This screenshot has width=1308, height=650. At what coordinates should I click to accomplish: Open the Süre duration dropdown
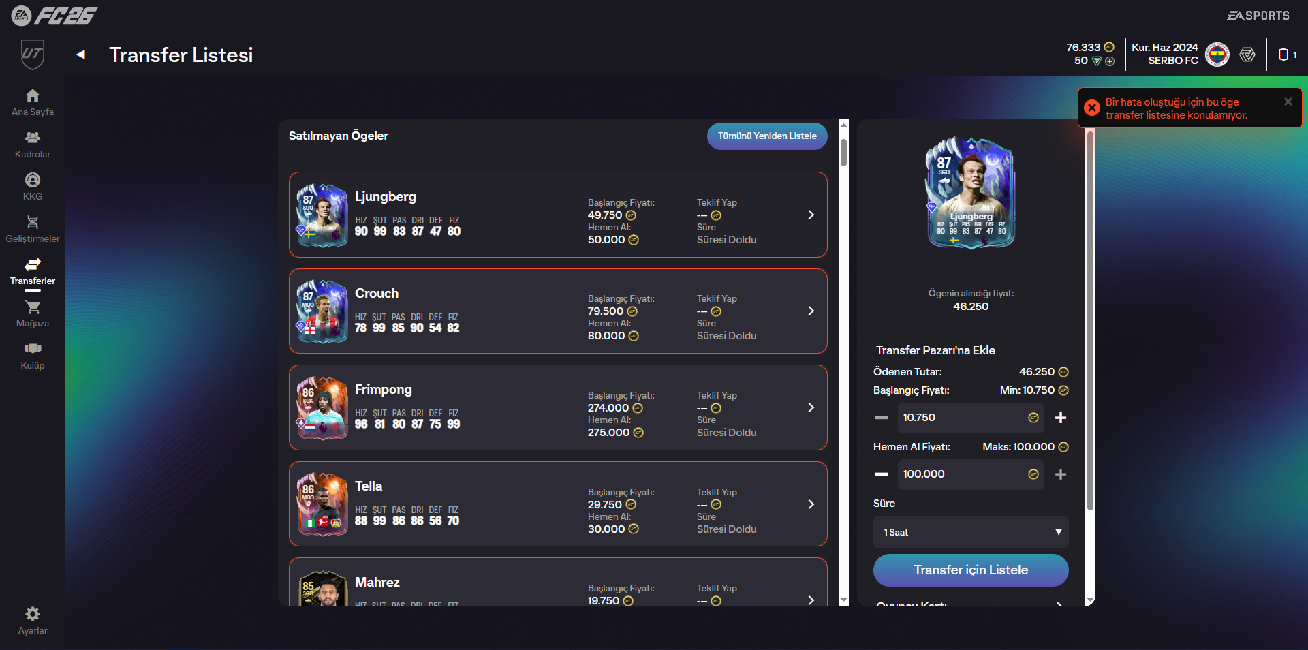(x=971, y=532)
